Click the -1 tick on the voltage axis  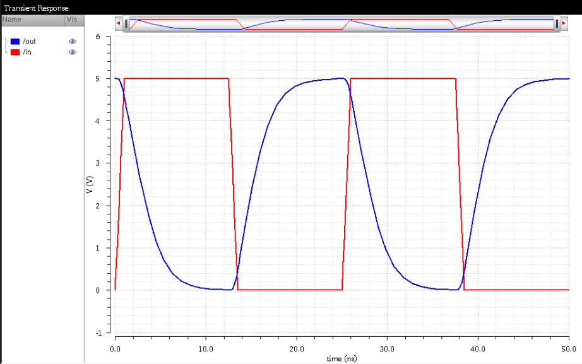coord(97,332)
